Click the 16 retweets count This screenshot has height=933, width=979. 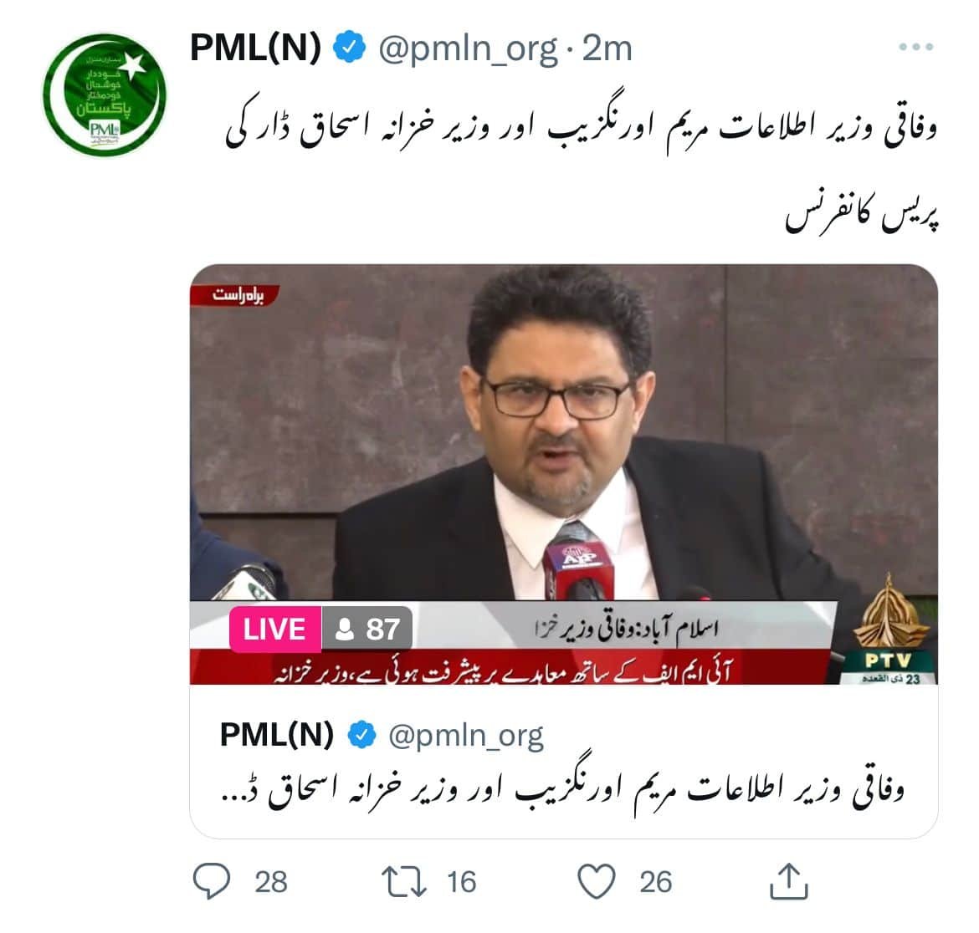pos(461,882)
